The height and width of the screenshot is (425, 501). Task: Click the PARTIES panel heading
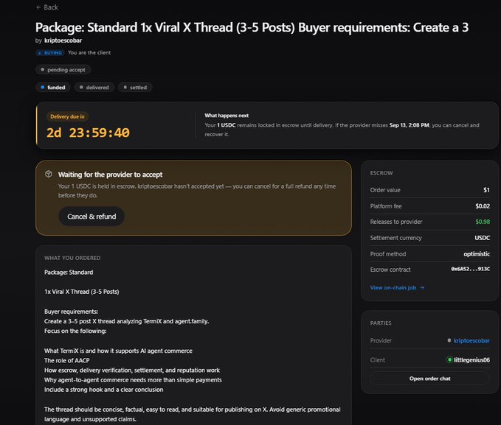(381, 323)
